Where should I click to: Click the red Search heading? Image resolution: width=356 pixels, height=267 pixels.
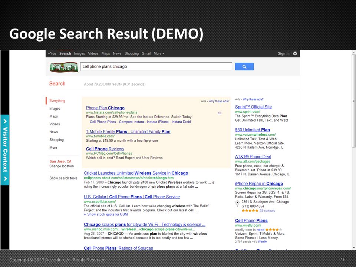coord(57,83)
